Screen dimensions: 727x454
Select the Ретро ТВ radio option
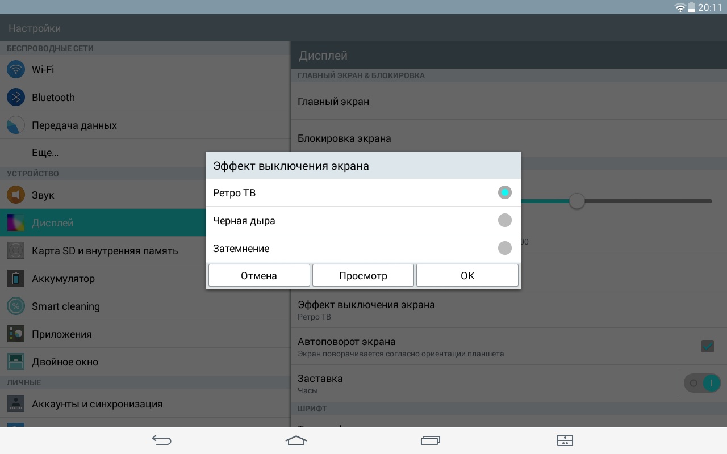[504, 193]
